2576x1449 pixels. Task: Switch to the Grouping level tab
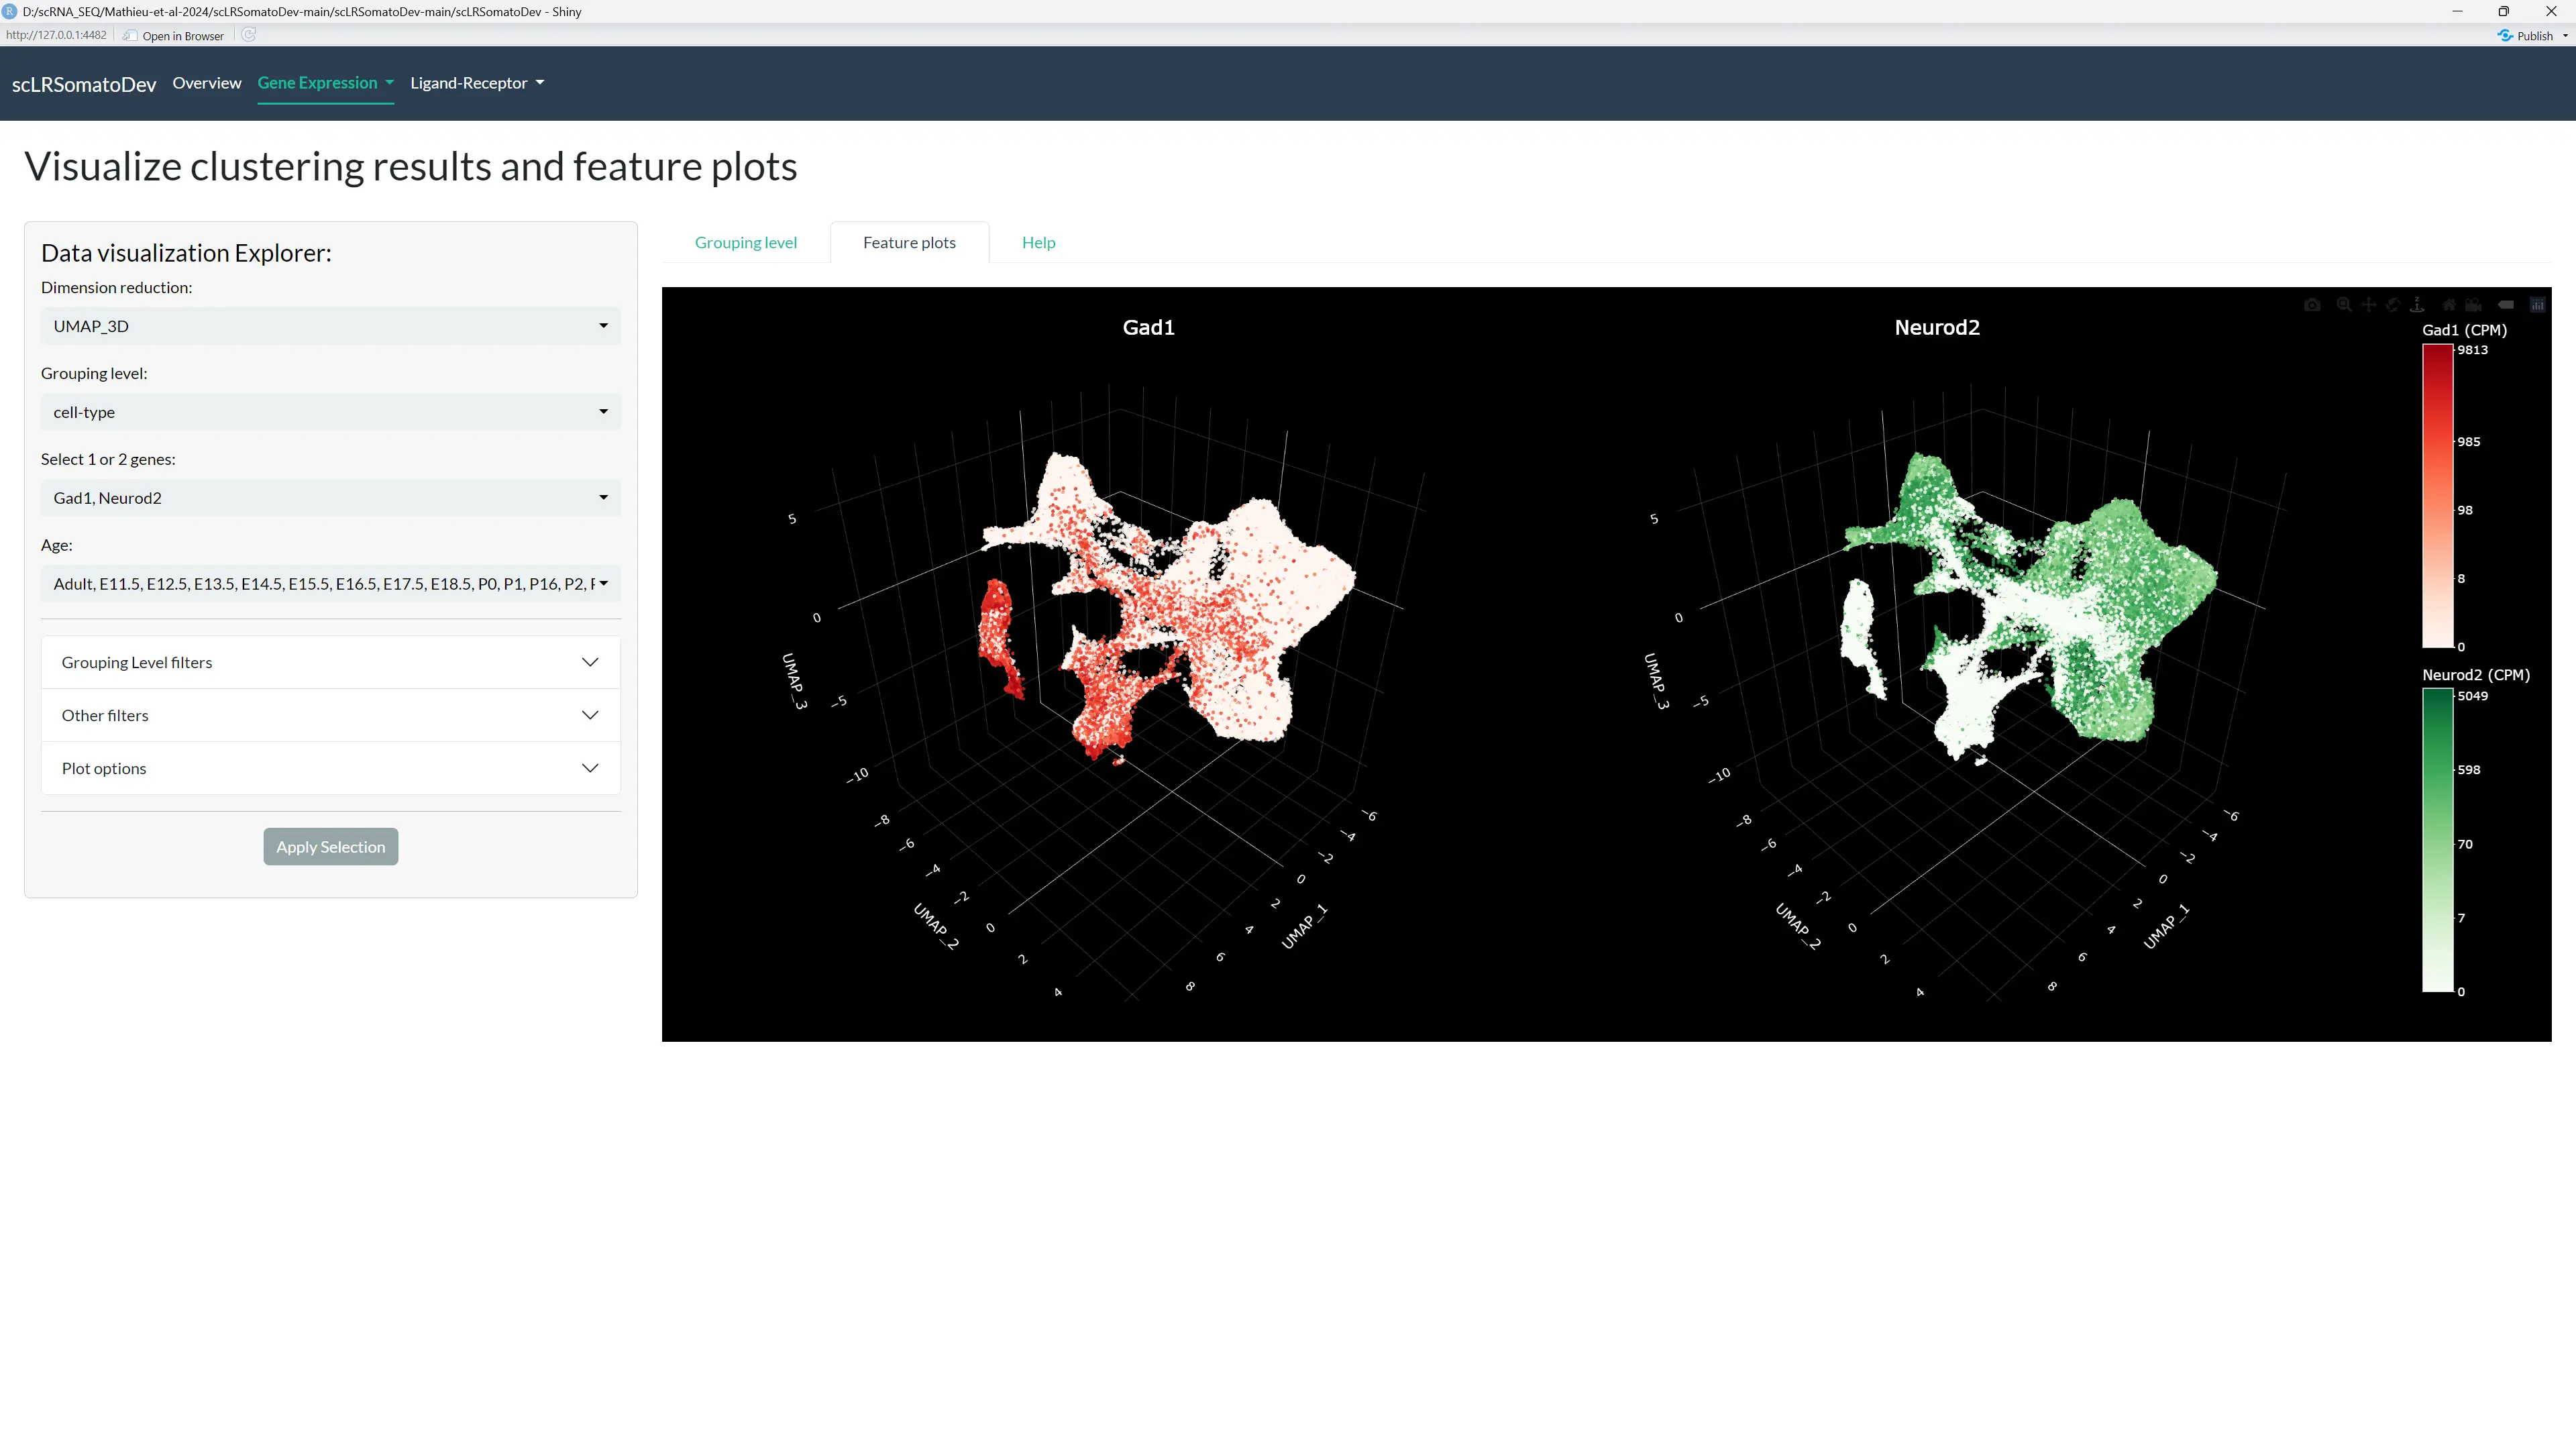745,242
